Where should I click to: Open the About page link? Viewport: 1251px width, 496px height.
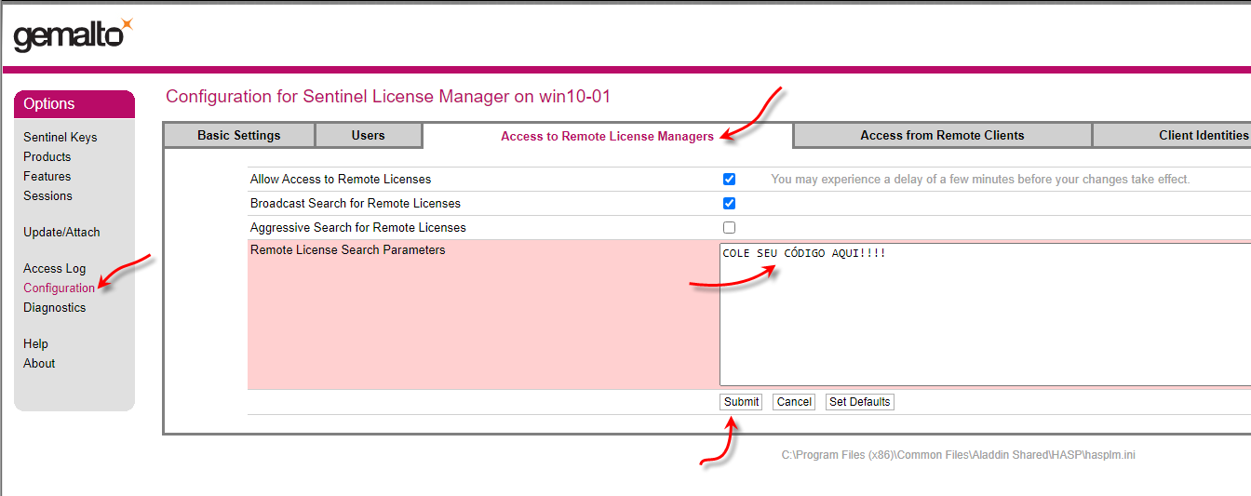coord(39,363)
